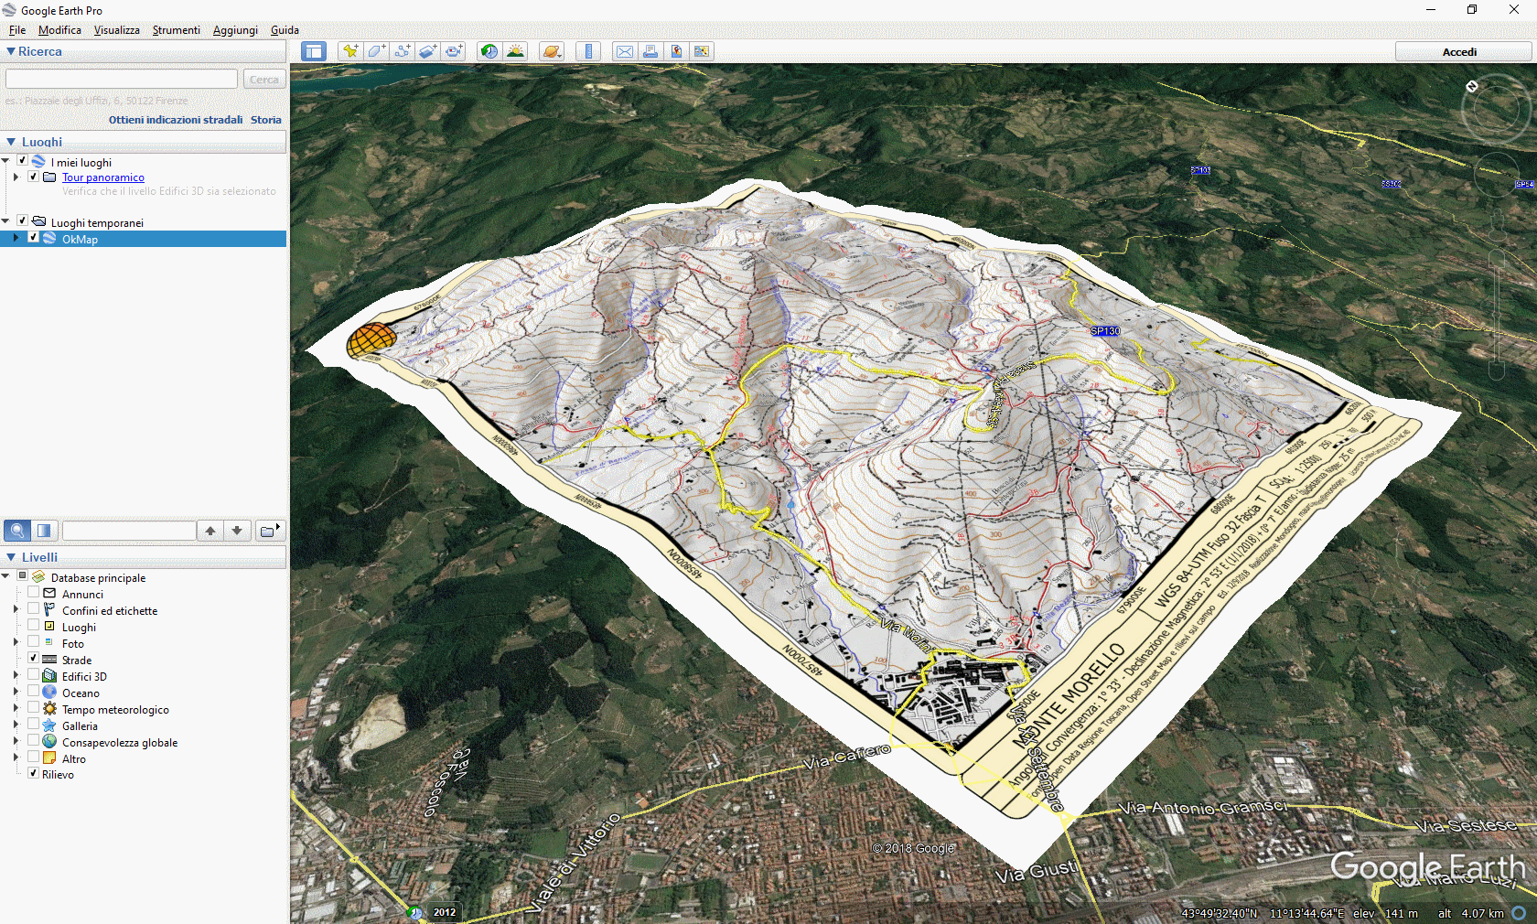The width and height of the screenshot is (1537, 924).
Task: Toggle the sidebar visibility button
Action: point(314,51)
